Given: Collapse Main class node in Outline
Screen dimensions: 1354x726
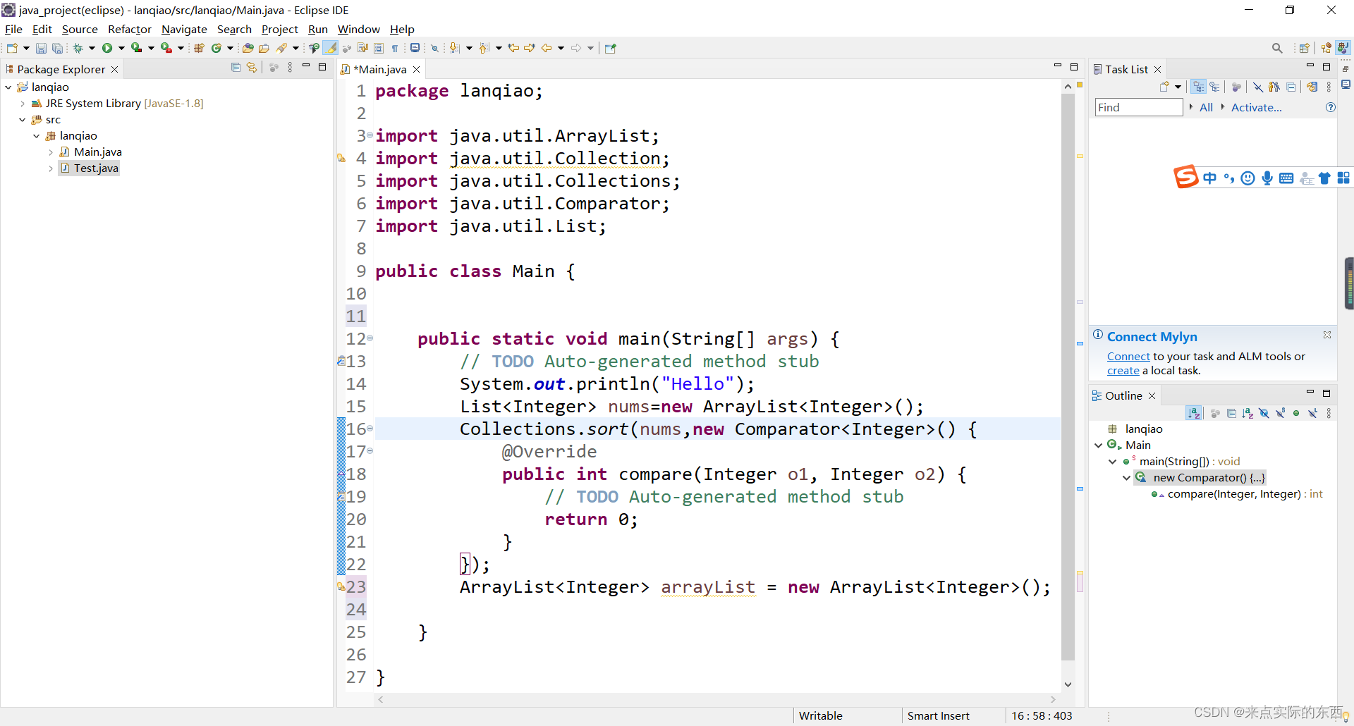Looking at the screenshot, I should click(1098, 445).
